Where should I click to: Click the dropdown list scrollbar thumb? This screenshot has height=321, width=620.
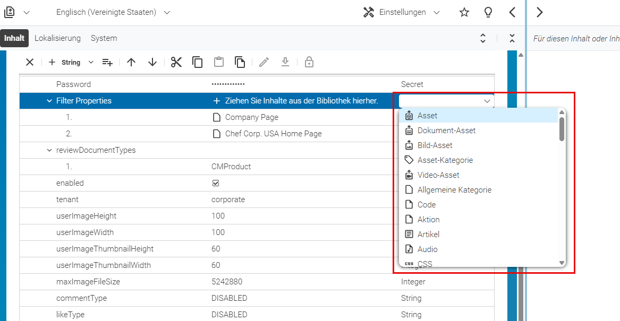point(562,129)
